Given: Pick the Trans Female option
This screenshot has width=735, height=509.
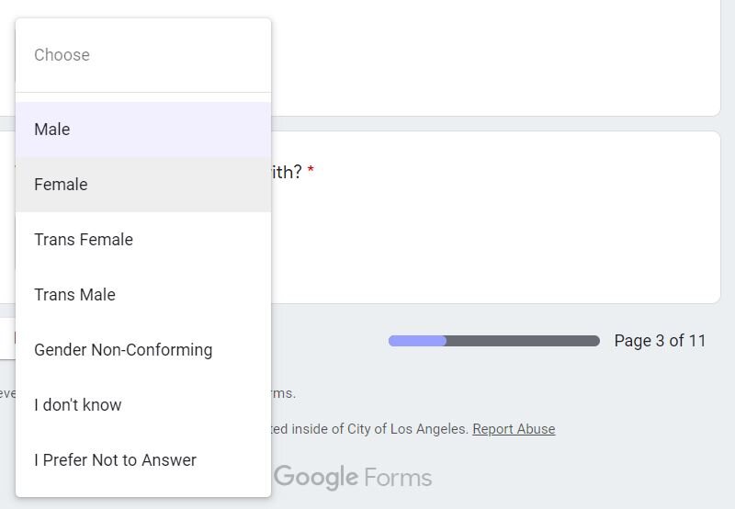Looking at the screenshot, I should click(84, 240).
